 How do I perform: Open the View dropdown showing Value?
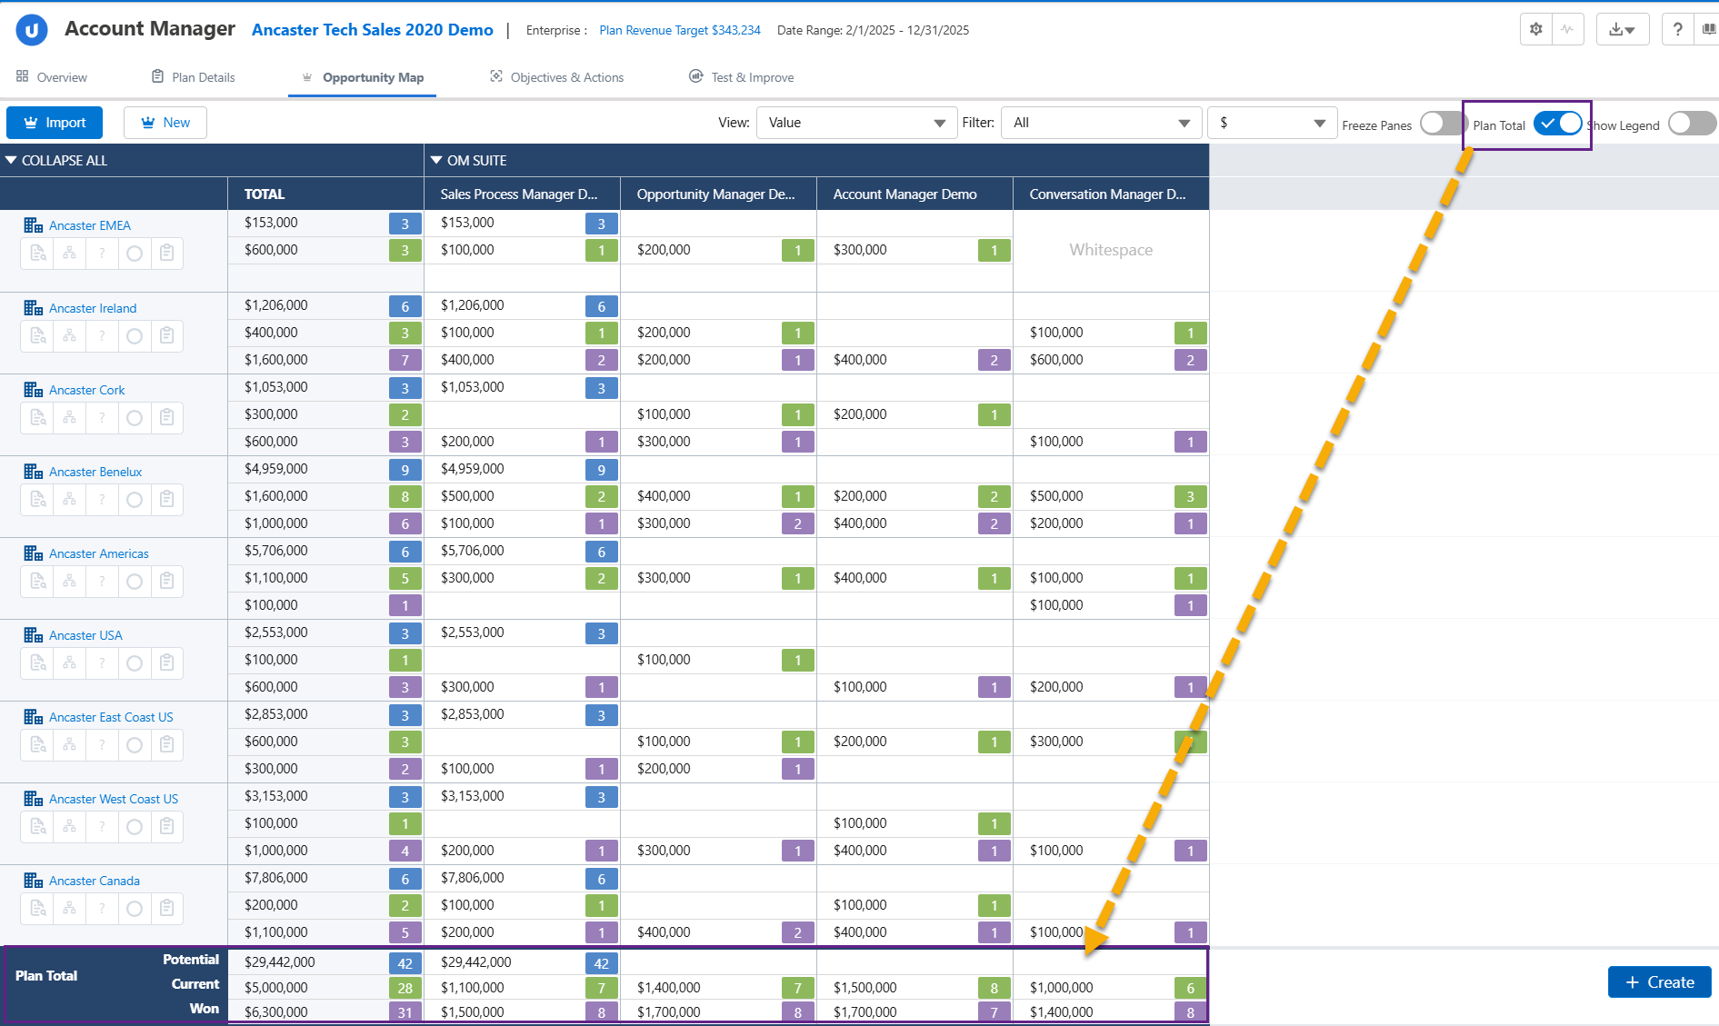[856, 123]
